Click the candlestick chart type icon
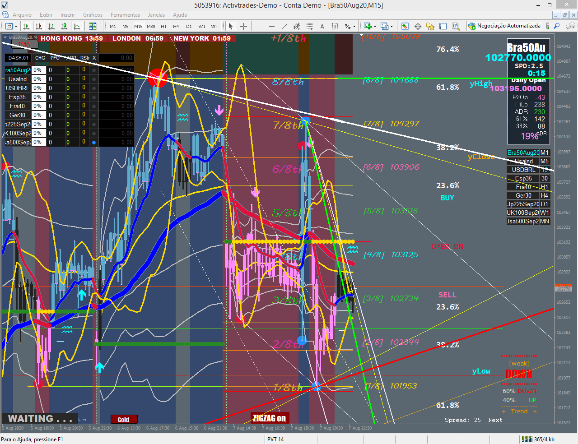 click(x=64, y=26)
